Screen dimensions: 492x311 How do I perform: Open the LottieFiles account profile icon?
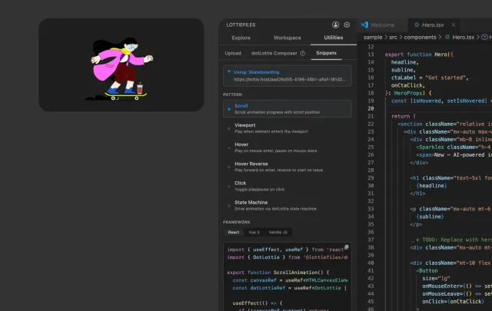pyautogui.click(x=335, y=25)
